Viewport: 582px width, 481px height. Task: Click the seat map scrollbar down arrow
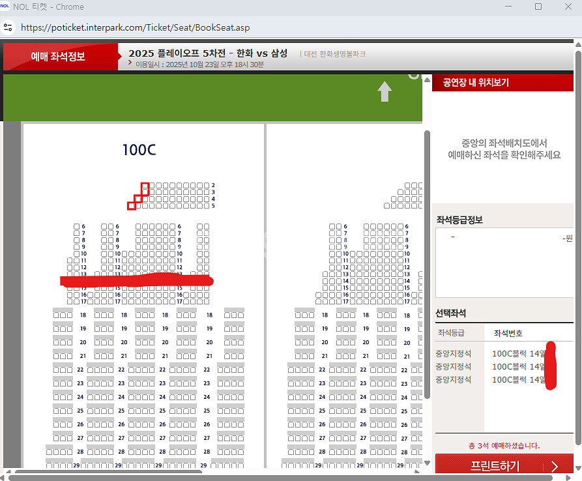(427, 463)
